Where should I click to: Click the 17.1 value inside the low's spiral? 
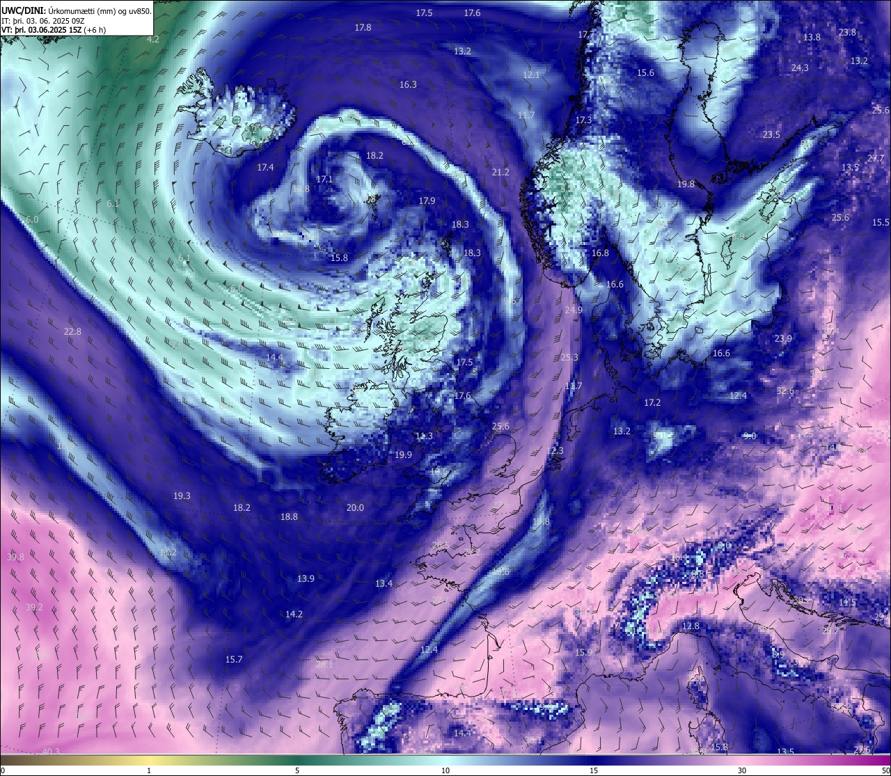point(324,180)
